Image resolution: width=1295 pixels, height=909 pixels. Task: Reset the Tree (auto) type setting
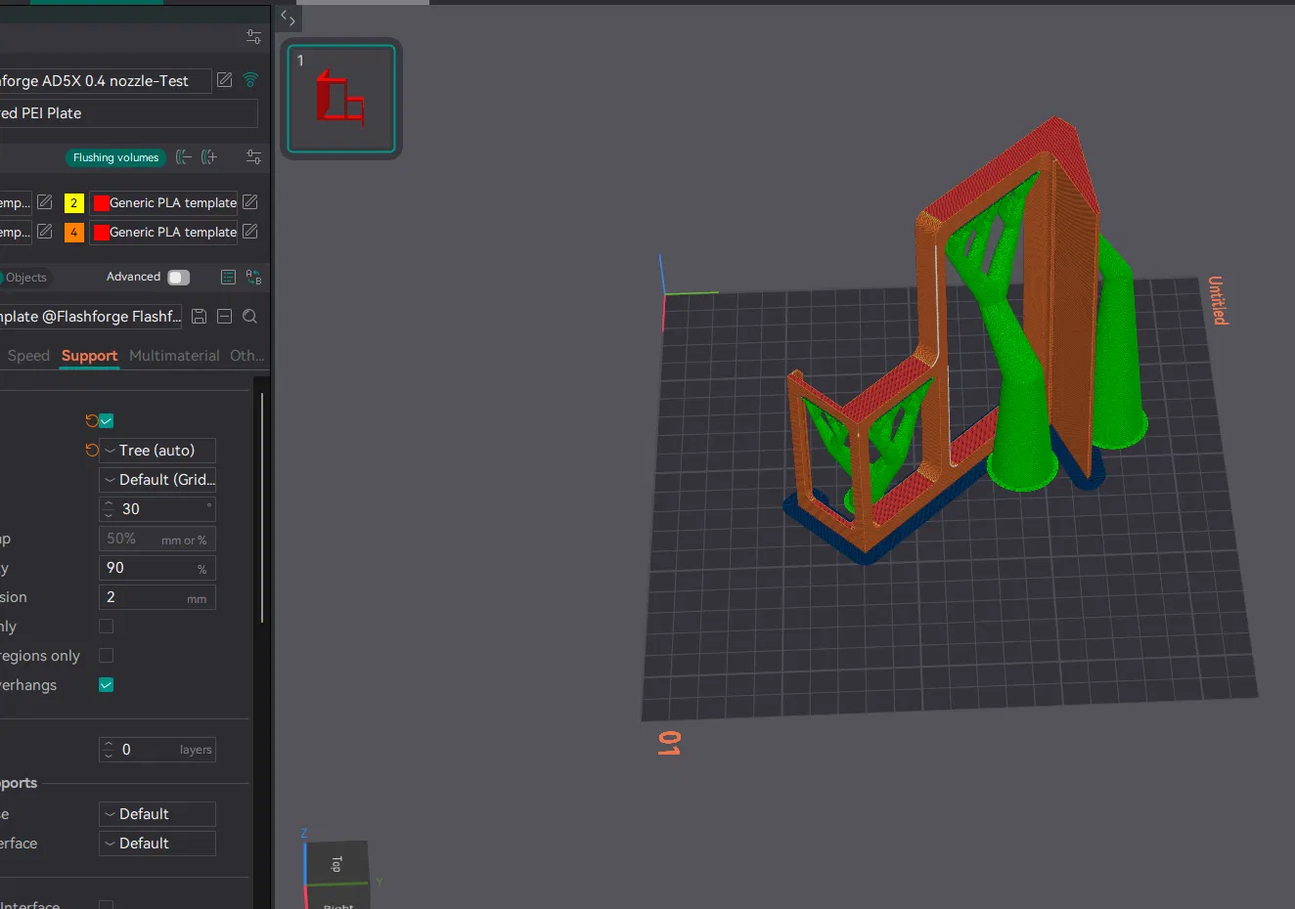point(92,451)
